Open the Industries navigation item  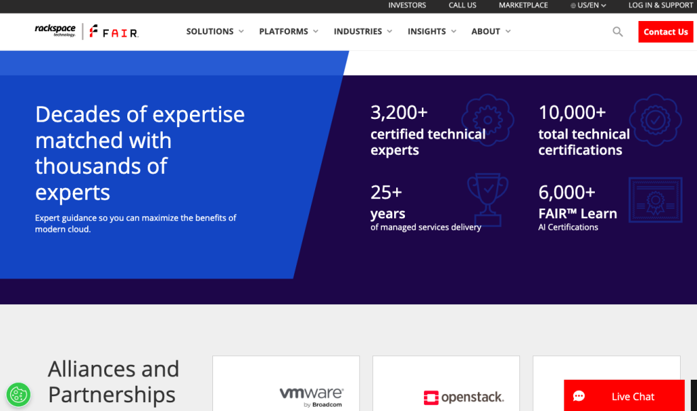click(x=358, y=31)
